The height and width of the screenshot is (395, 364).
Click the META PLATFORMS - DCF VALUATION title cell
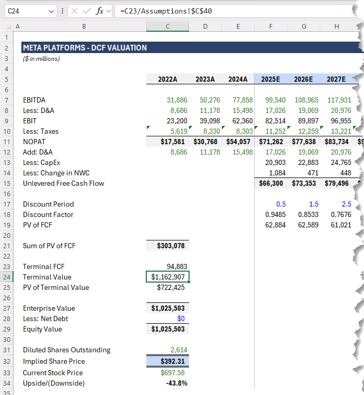85,48
